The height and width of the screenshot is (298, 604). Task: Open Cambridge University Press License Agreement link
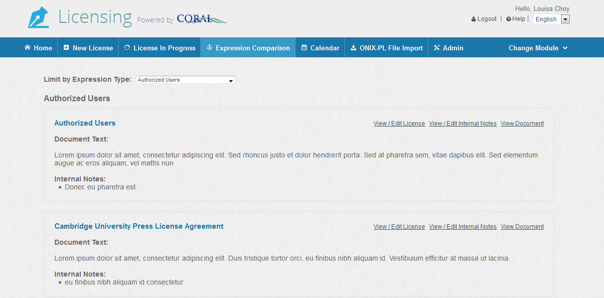[x=139, y=226]
